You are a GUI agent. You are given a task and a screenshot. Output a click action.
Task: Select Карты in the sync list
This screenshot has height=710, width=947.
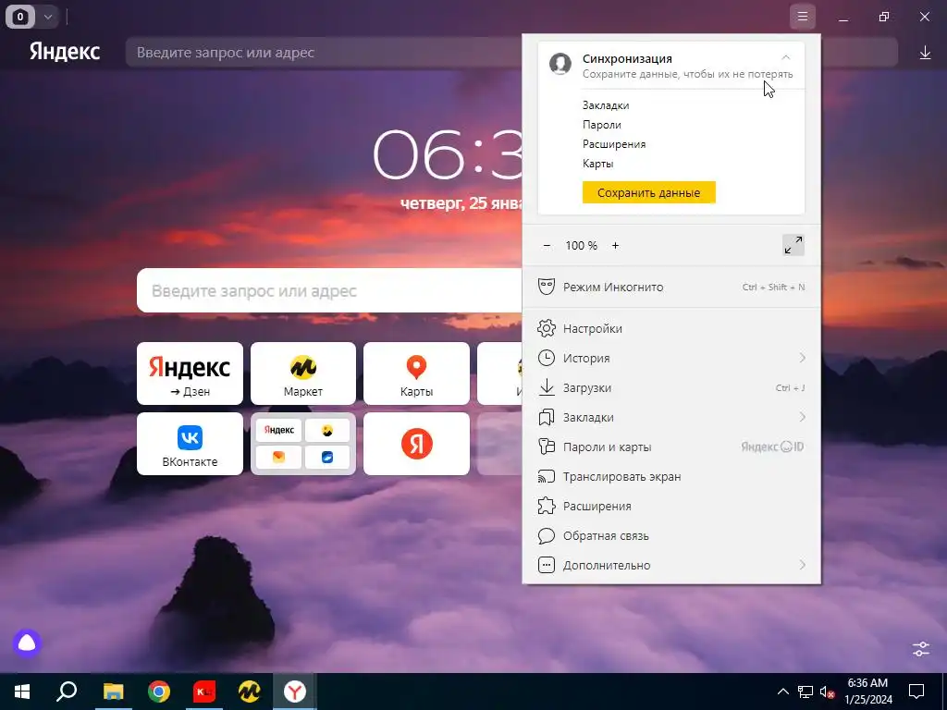598,163
